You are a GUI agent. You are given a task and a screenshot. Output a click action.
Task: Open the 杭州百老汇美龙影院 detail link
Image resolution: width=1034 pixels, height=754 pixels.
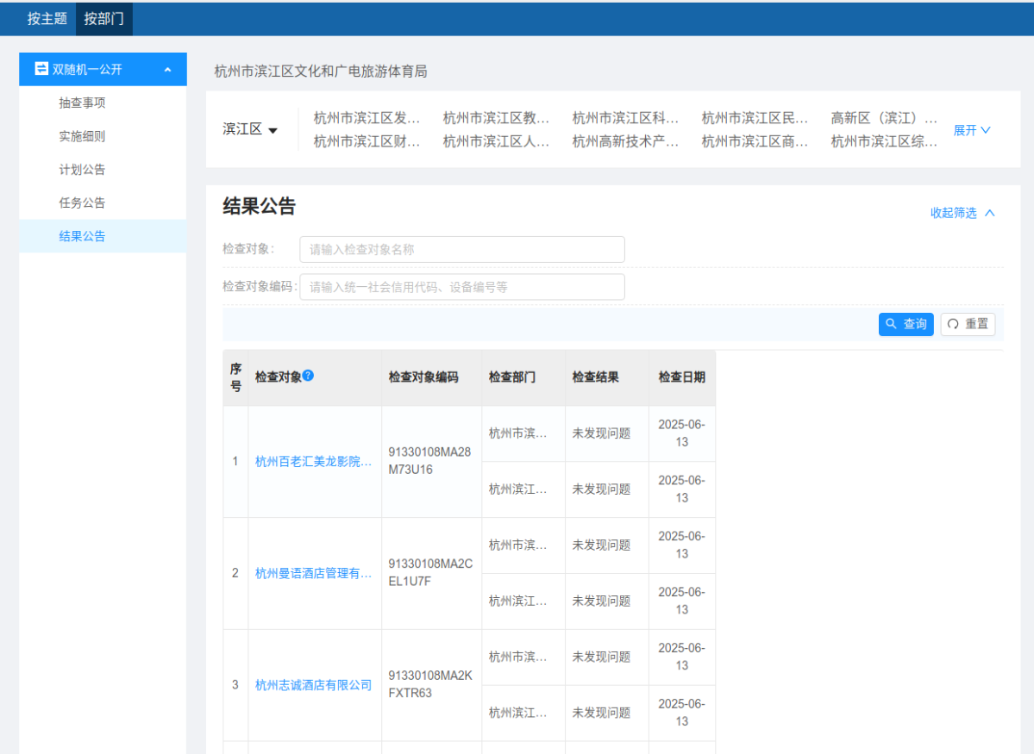[x=314, y=461]
